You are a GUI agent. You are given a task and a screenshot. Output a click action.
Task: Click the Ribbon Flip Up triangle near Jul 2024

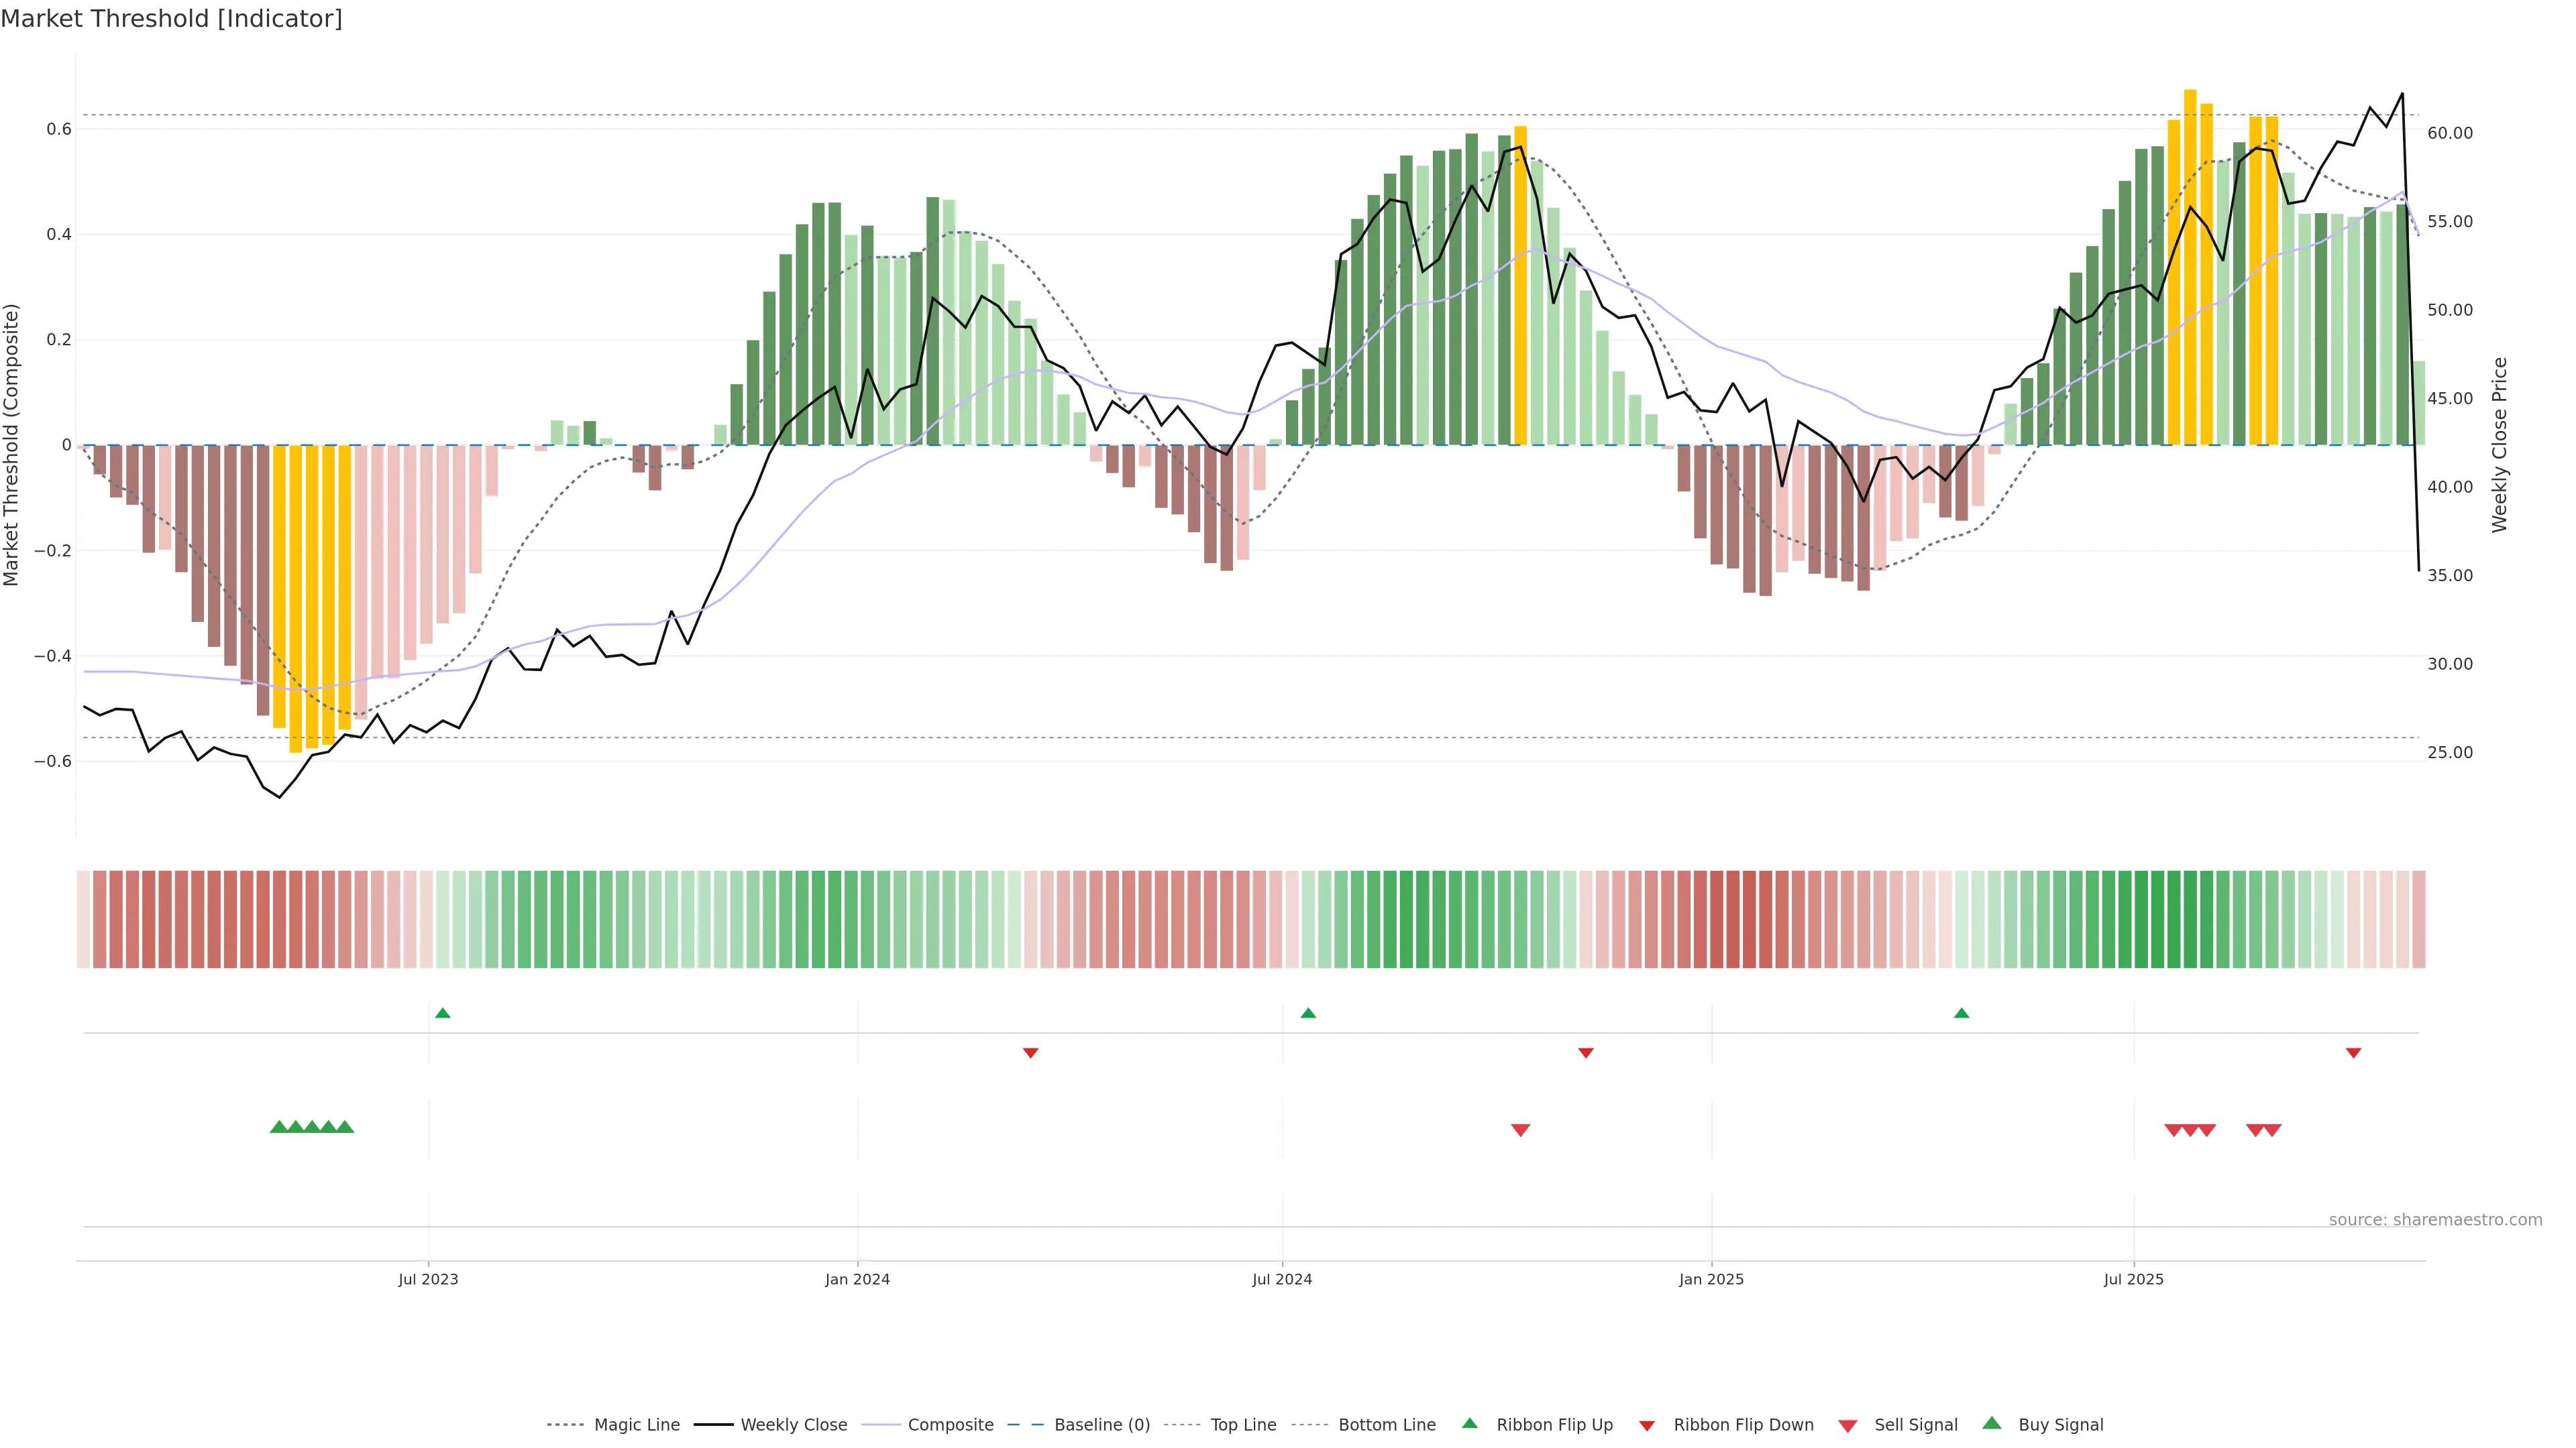point(1308,1014)
